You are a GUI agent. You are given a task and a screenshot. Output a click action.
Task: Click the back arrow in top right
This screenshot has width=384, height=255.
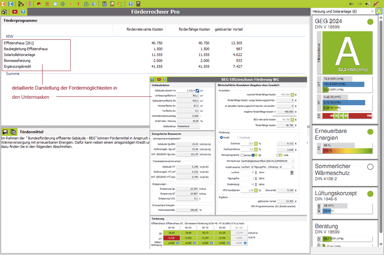tap(351, 4)
